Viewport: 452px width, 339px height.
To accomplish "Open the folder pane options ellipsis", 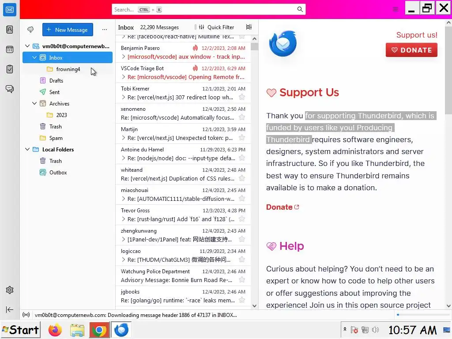I will 105,30.
